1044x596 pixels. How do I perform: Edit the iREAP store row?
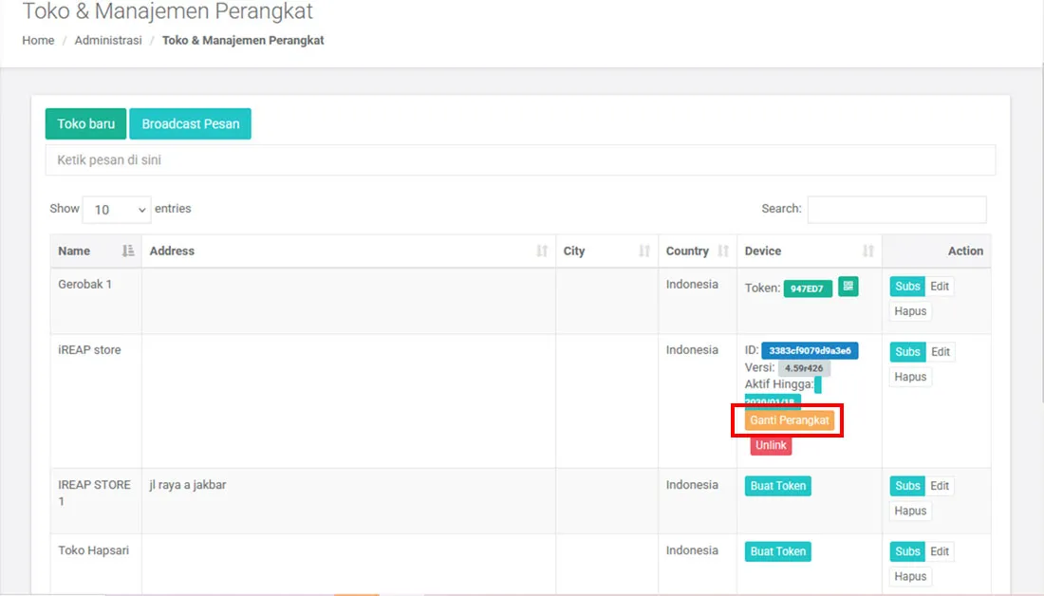point(941,351)
